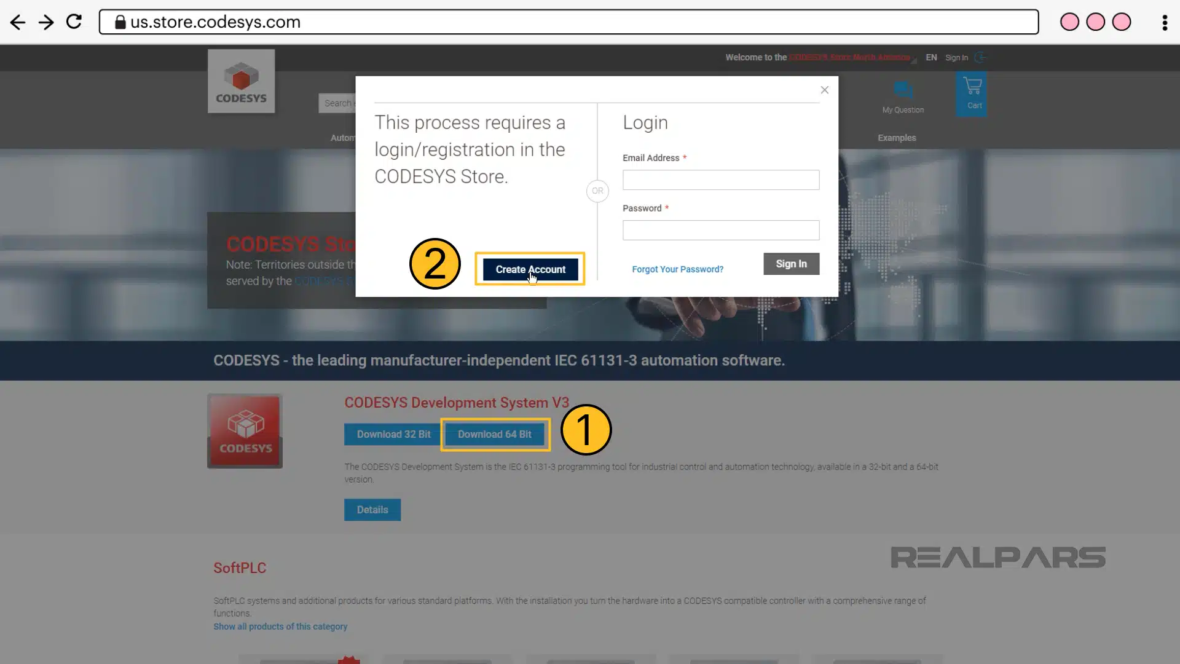
Task: Click the Download 32 Bit button
Action: [x=393, y=433]
